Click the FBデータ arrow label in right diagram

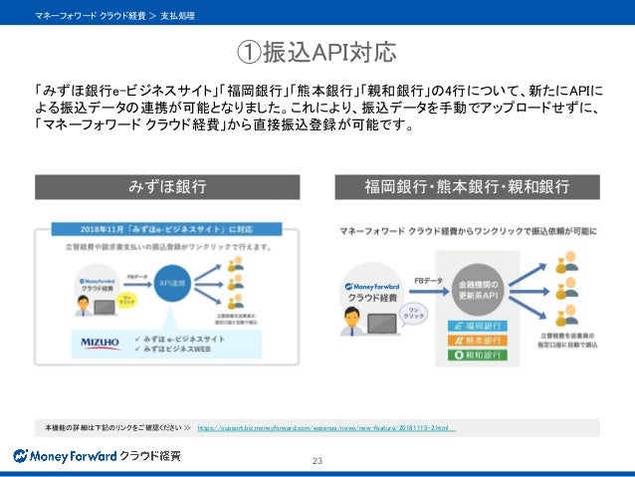point(428,281)
